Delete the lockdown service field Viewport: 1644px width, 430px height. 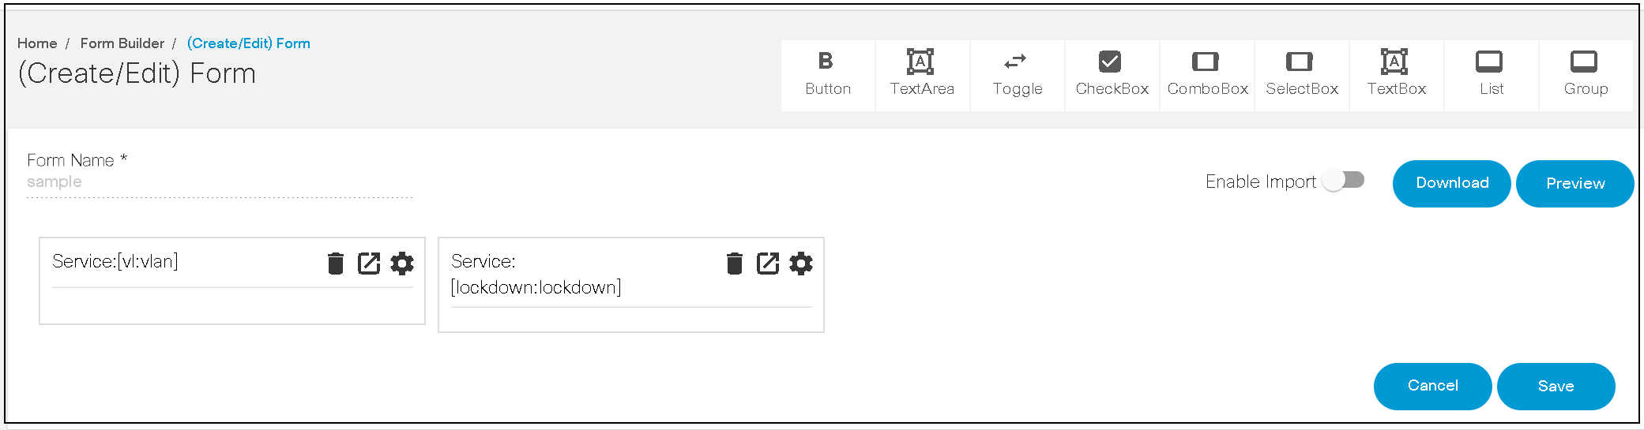735,263
